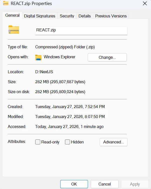Toggle the Hidden attribute checkbox

67,142
